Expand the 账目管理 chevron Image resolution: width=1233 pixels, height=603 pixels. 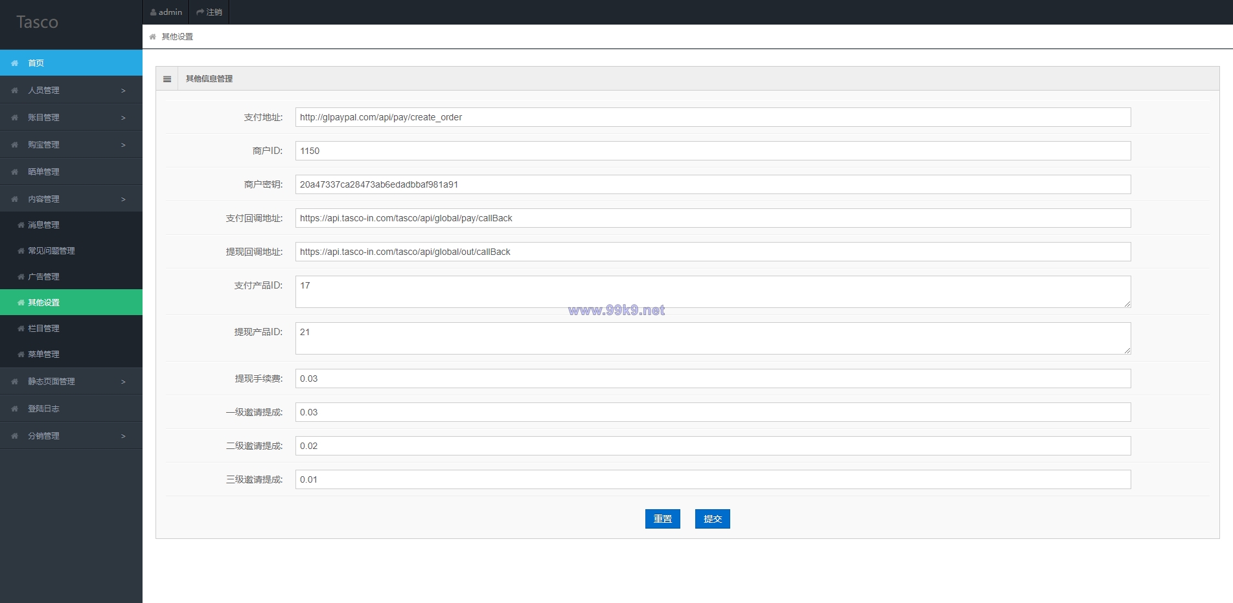coord(123,118)
